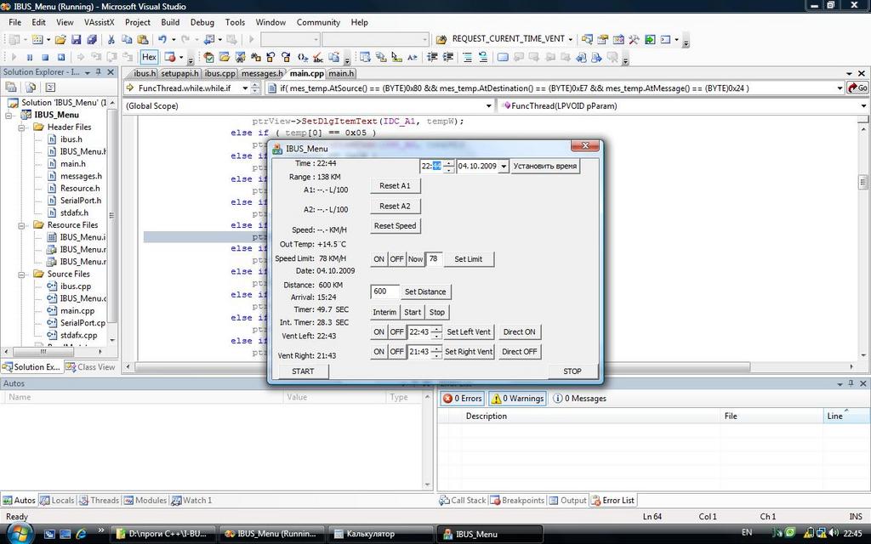Click the Open File folder icon
The width and height of the screenshot is (871, 544).
60,39
